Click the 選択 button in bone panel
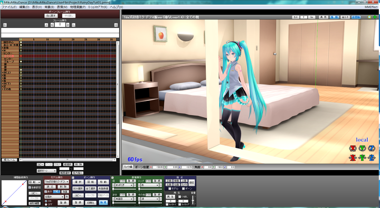This screenshot has height=208, width=380. pyautogui.click(x=78, y=182)
